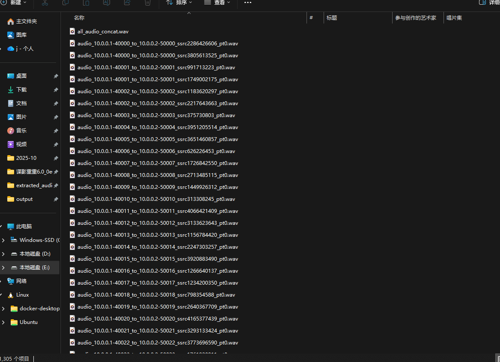Open the three-dot more options menu

[248, 3]
